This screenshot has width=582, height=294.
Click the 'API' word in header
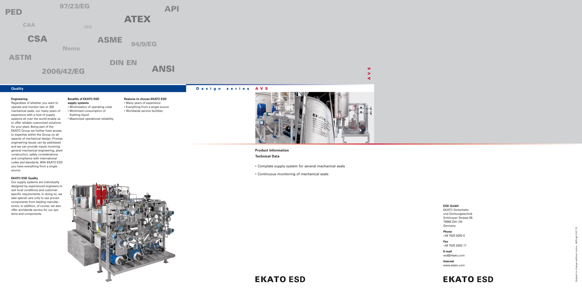[172, 9]
